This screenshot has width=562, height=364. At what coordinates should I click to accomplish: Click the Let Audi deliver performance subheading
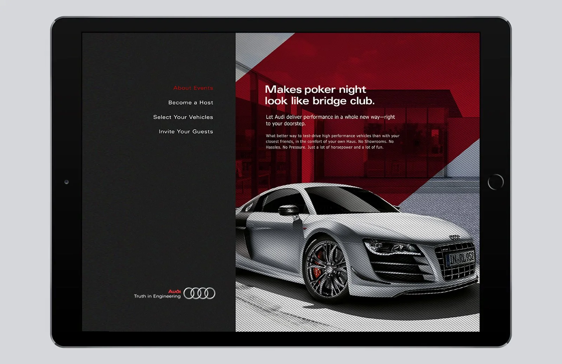click(330, 120)
